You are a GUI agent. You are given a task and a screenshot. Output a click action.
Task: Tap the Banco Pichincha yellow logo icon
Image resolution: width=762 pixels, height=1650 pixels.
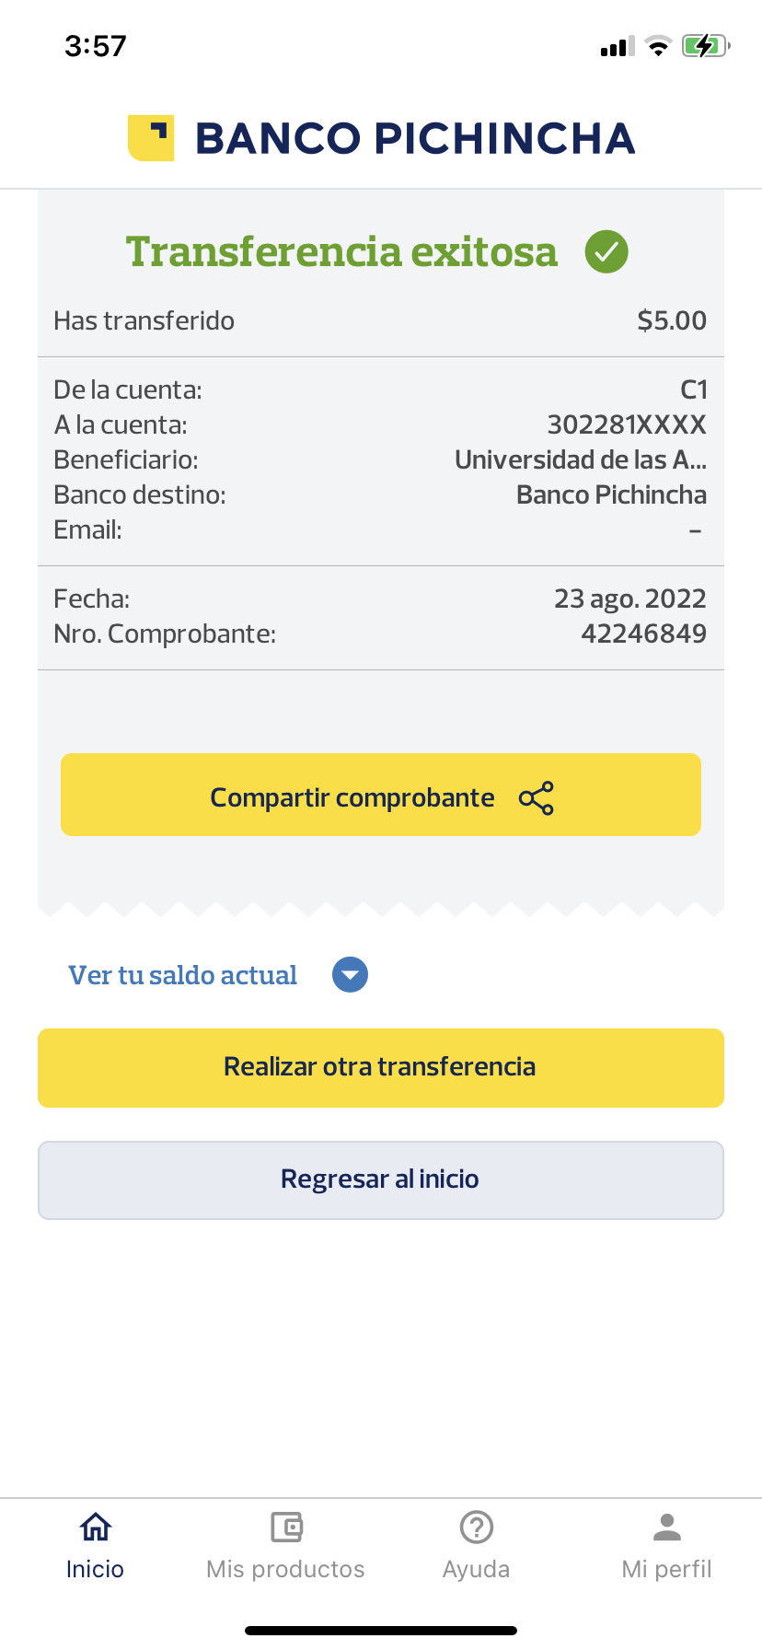[151, 138]
